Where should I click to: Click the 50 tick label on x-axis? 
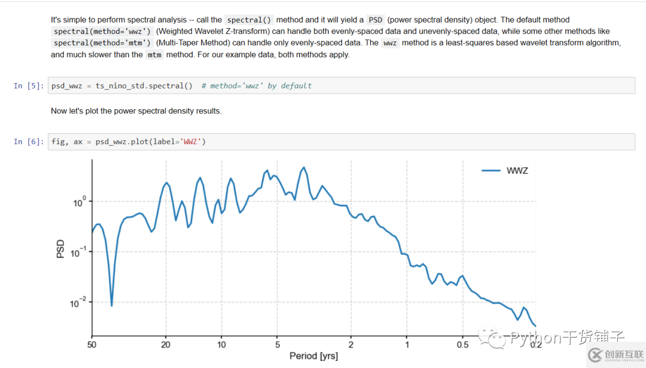pyautogui.click(x=92, y=344)
